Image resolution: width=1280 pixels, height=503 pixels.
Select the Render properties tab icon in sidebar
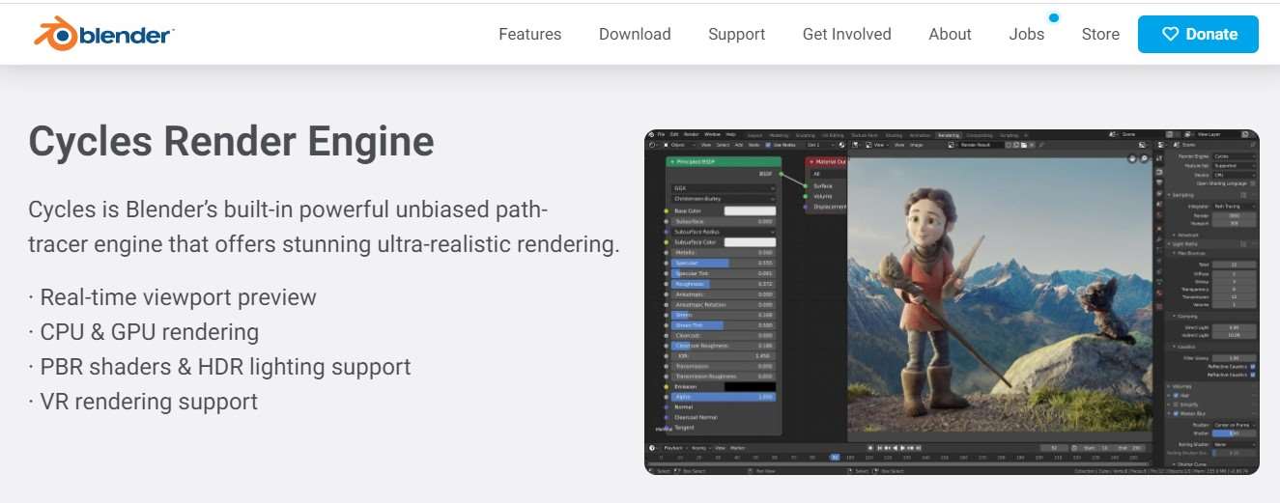[1159, 171]
